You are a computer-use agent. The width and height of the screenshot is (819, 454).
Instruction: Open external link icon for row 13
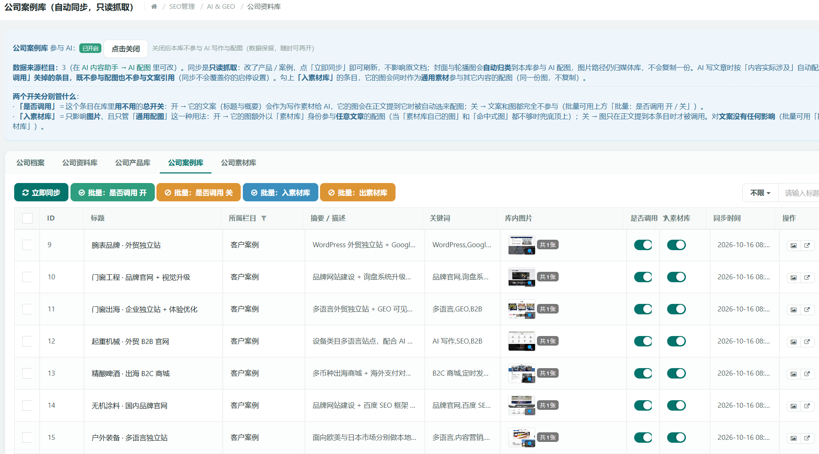807,374
